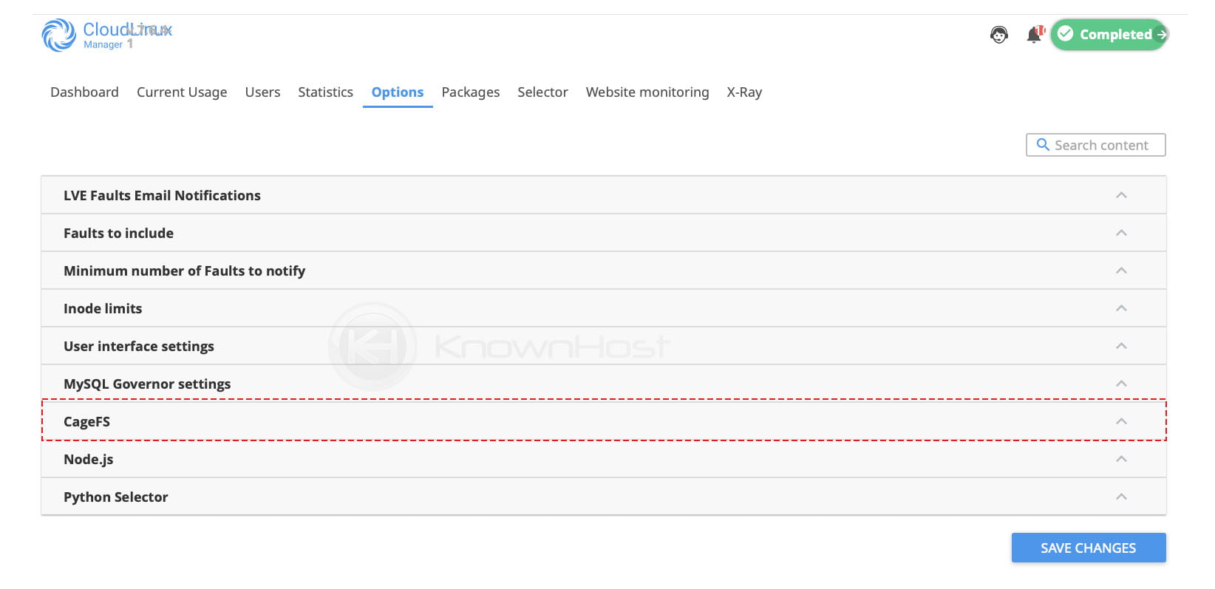The height and width of the screenshot is (589, 1215).
Task: Expand the Inode limits section
Action: tap(1120, 308)
